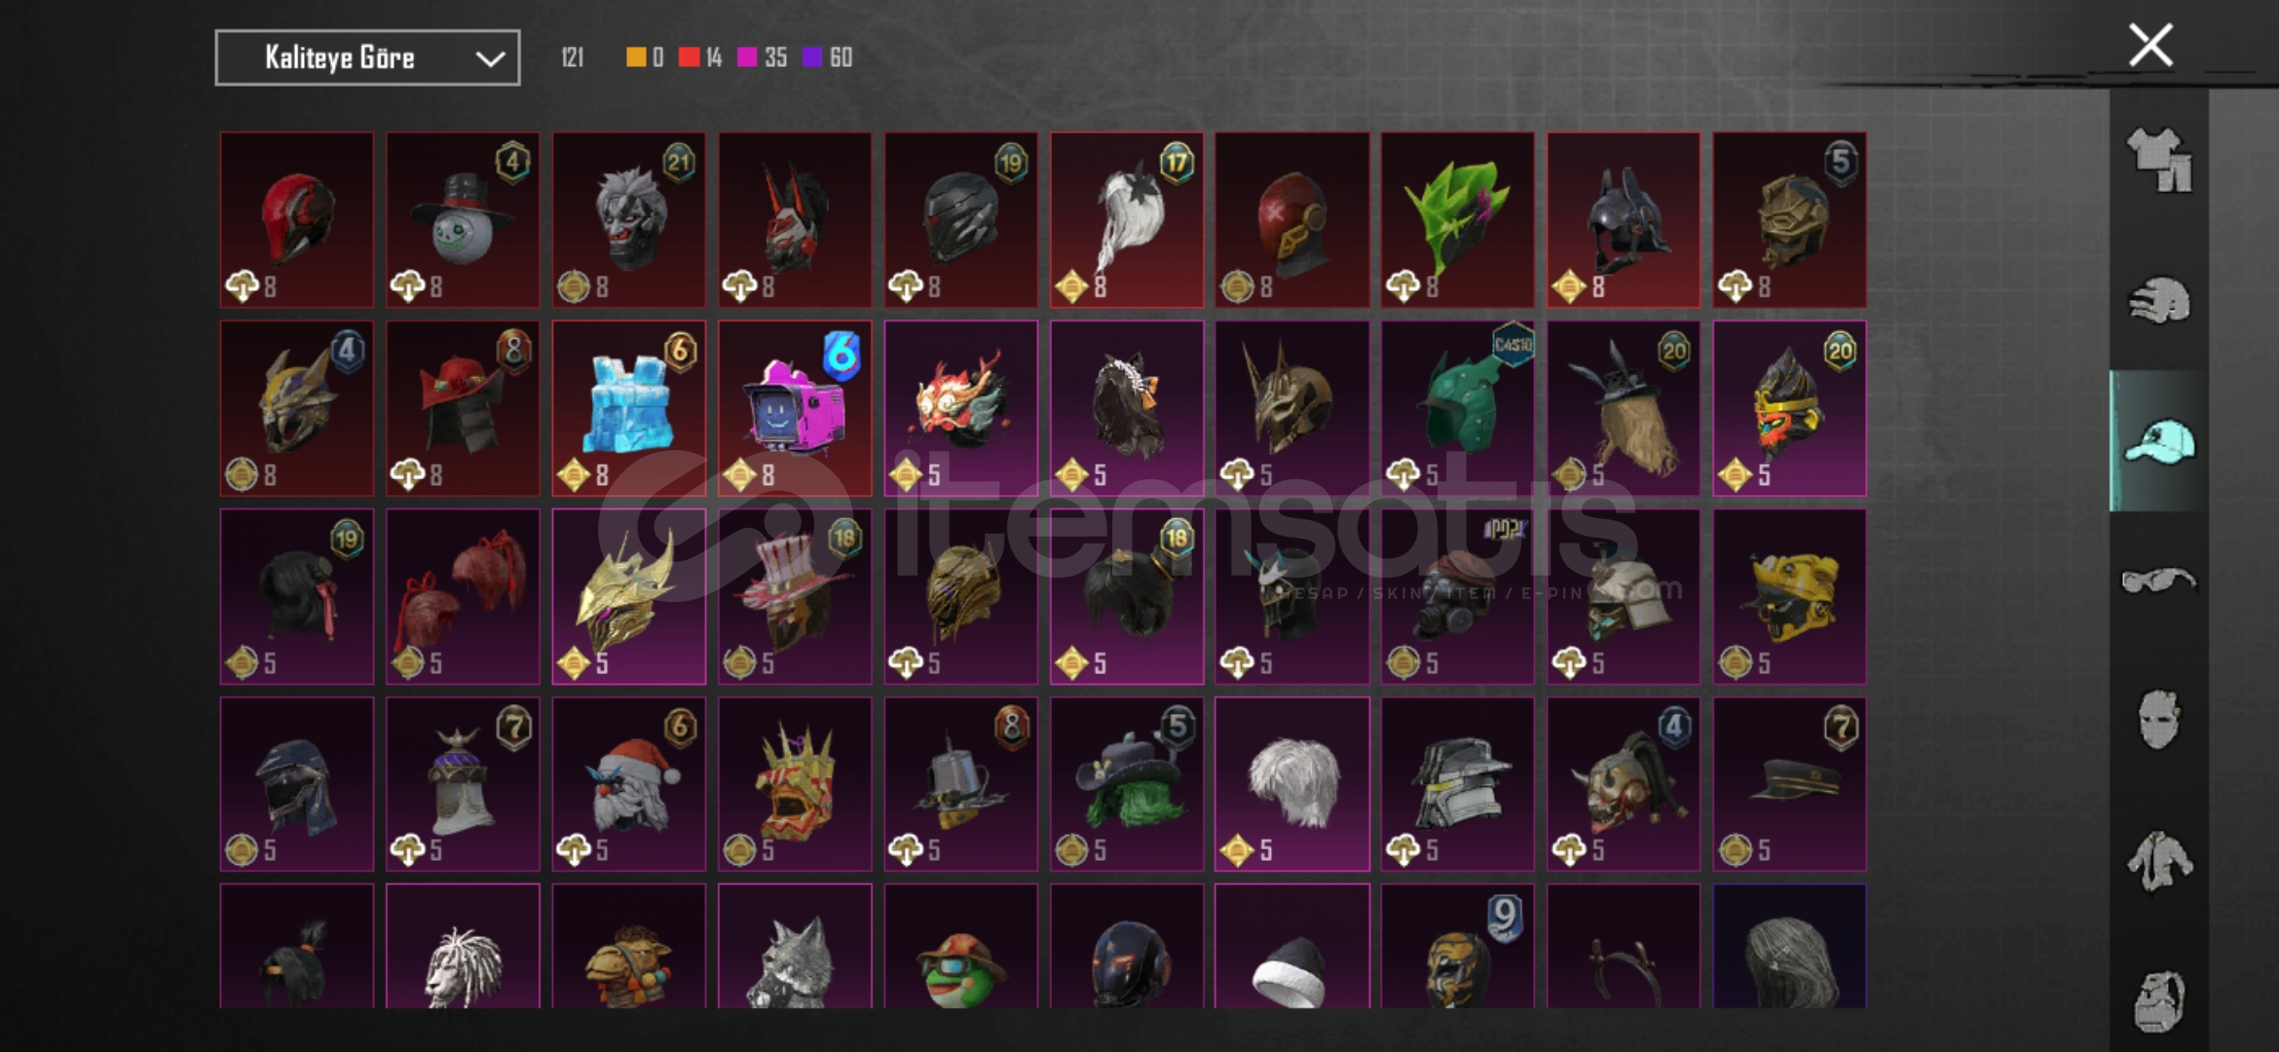Screen dimensions: 2279x1052
Task: Filter by the orange quality swatch
Action: (636, 57)
